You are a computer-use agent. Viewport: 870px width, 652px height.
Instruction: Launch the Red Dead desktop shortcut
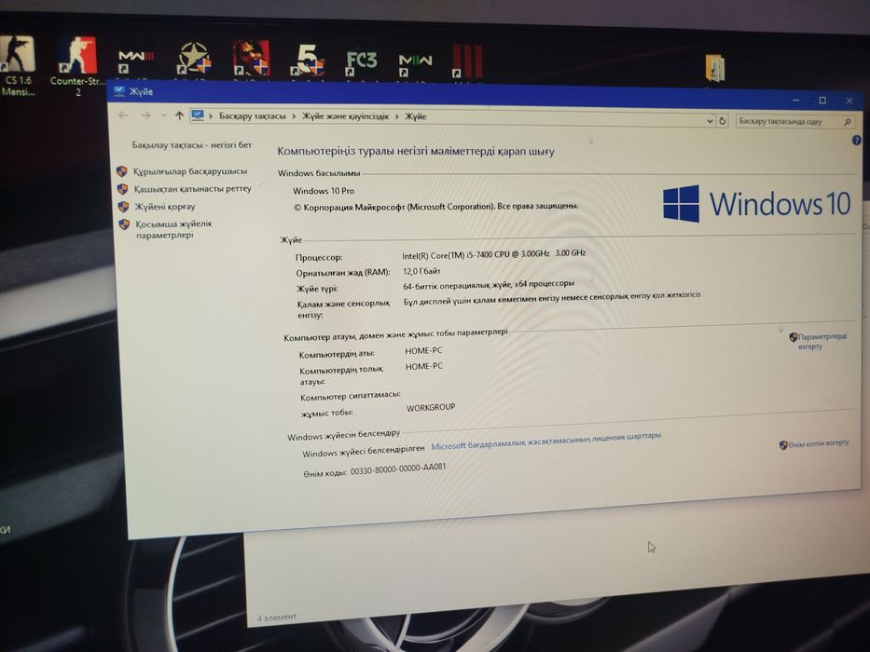[251, 57]
